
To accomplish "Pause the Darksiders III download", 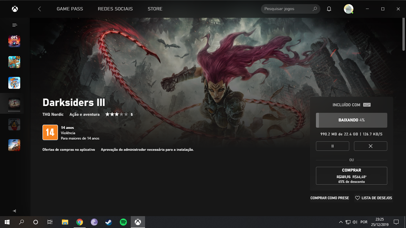I will [333, 146].
